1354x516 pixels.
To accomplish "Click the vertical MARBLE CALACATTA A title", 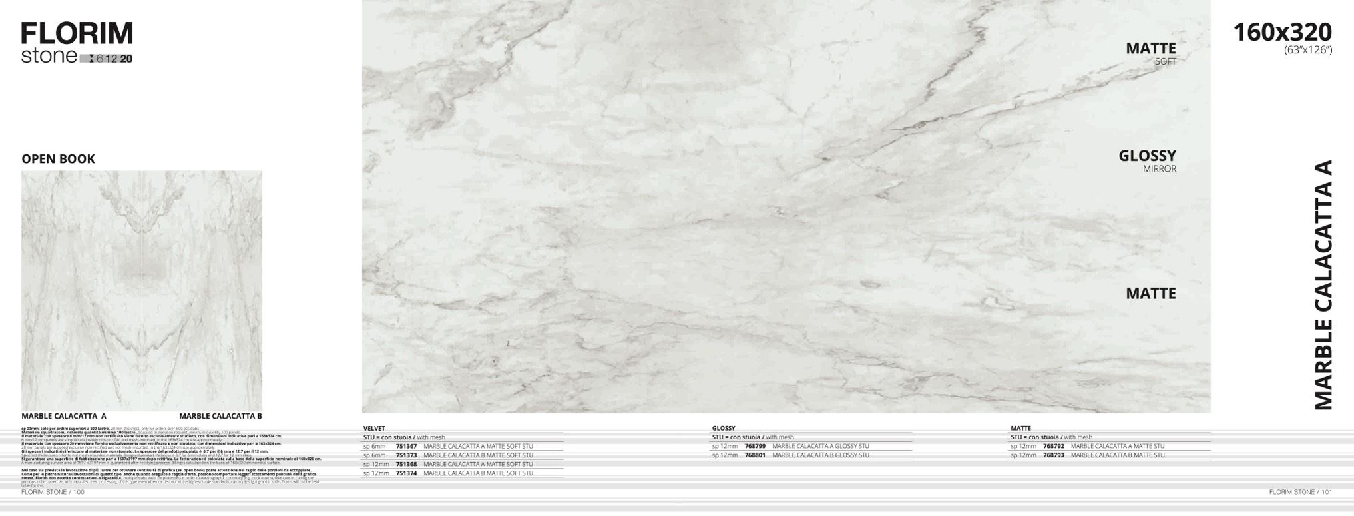I will pyautogui.click(x=1323, y=285).
